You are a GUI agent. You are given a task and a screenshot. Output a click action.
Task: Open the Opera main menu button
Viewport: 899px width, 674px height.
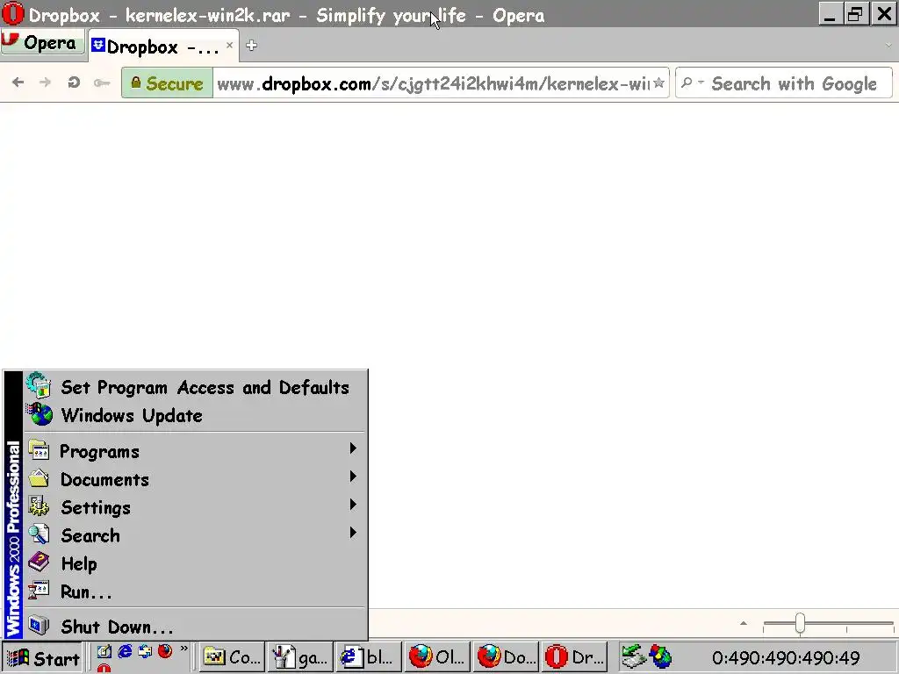click(x=42, y=43)
